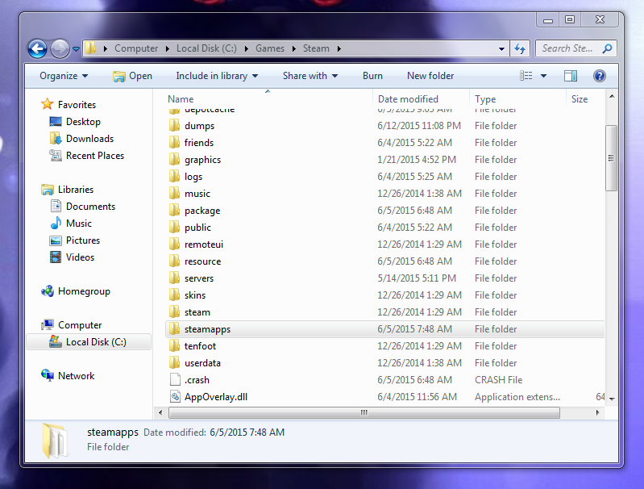644x489 pixels.
Task: Select the servers folder
Action: point(199,278)
